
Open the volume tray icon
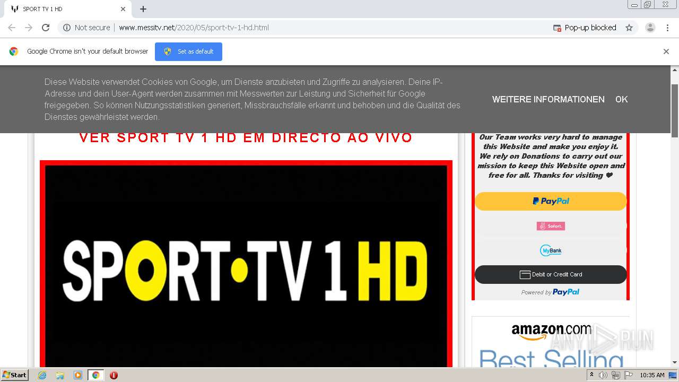(603, 375)
